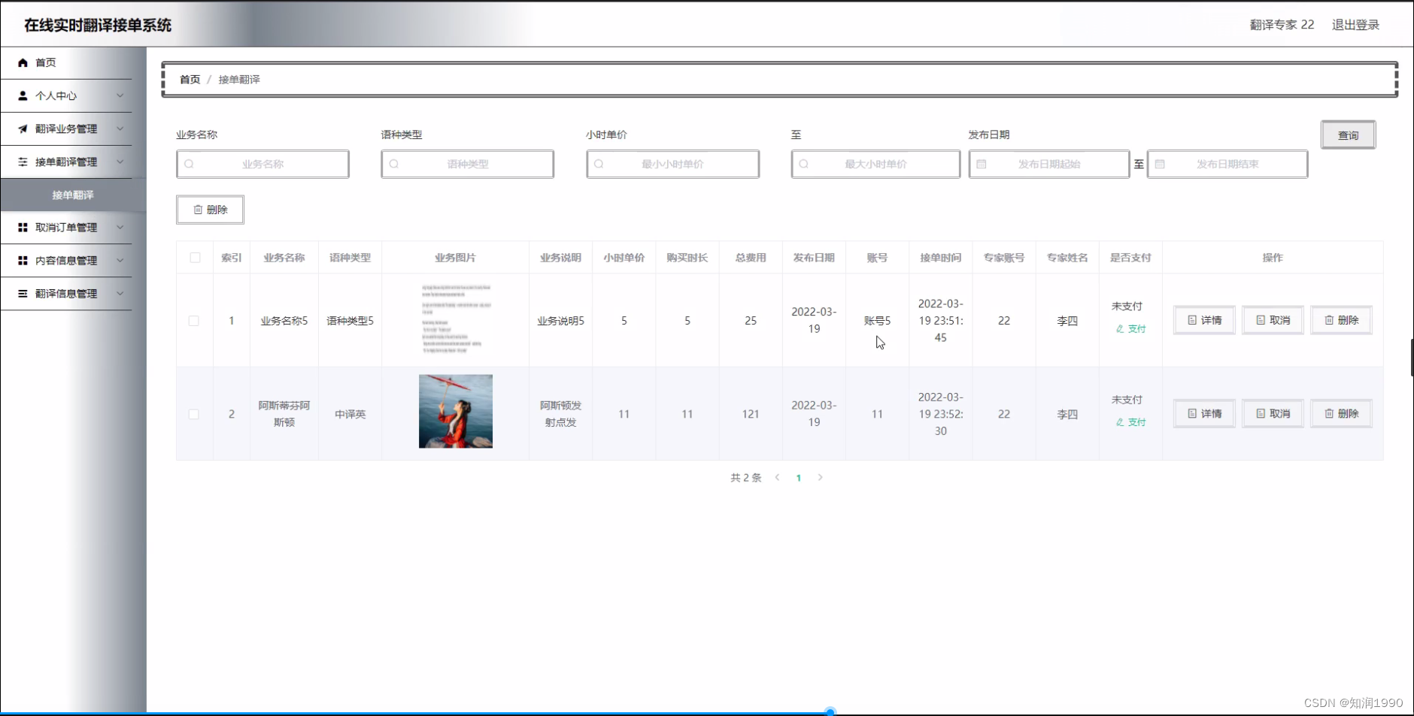Click the magnifier icon in 语种类型 field
Screen dimensions: 1414x716
tap(395, 164)
